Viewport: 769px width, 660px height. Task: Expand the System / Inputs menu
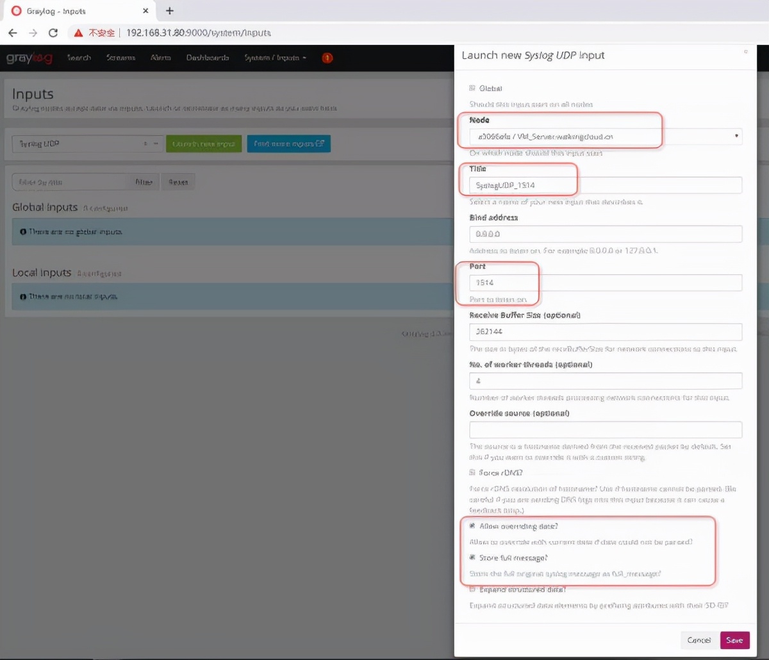tap(276, 58)
